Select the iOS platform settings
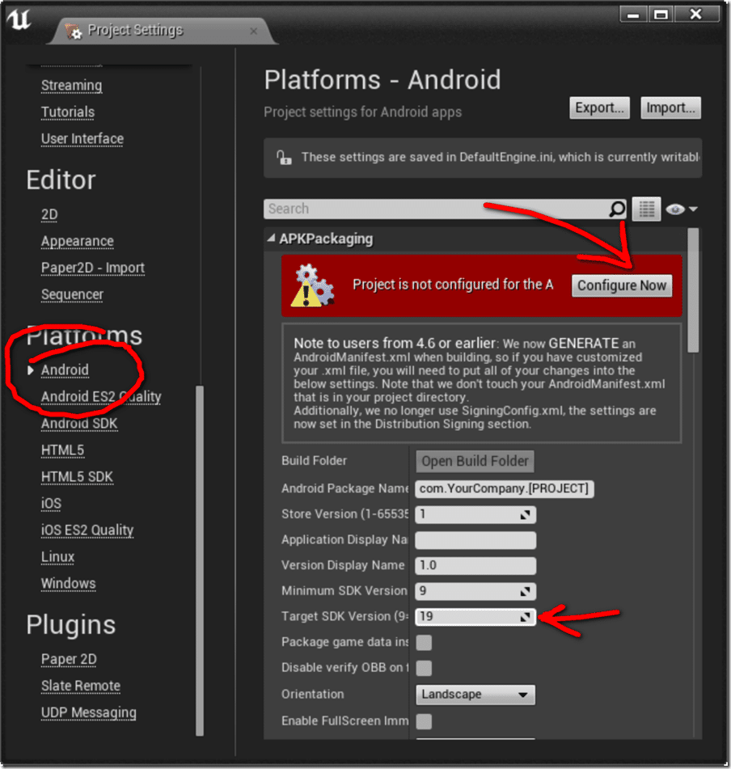The height and width of the screenshot is (769, 731). [51, 503]
